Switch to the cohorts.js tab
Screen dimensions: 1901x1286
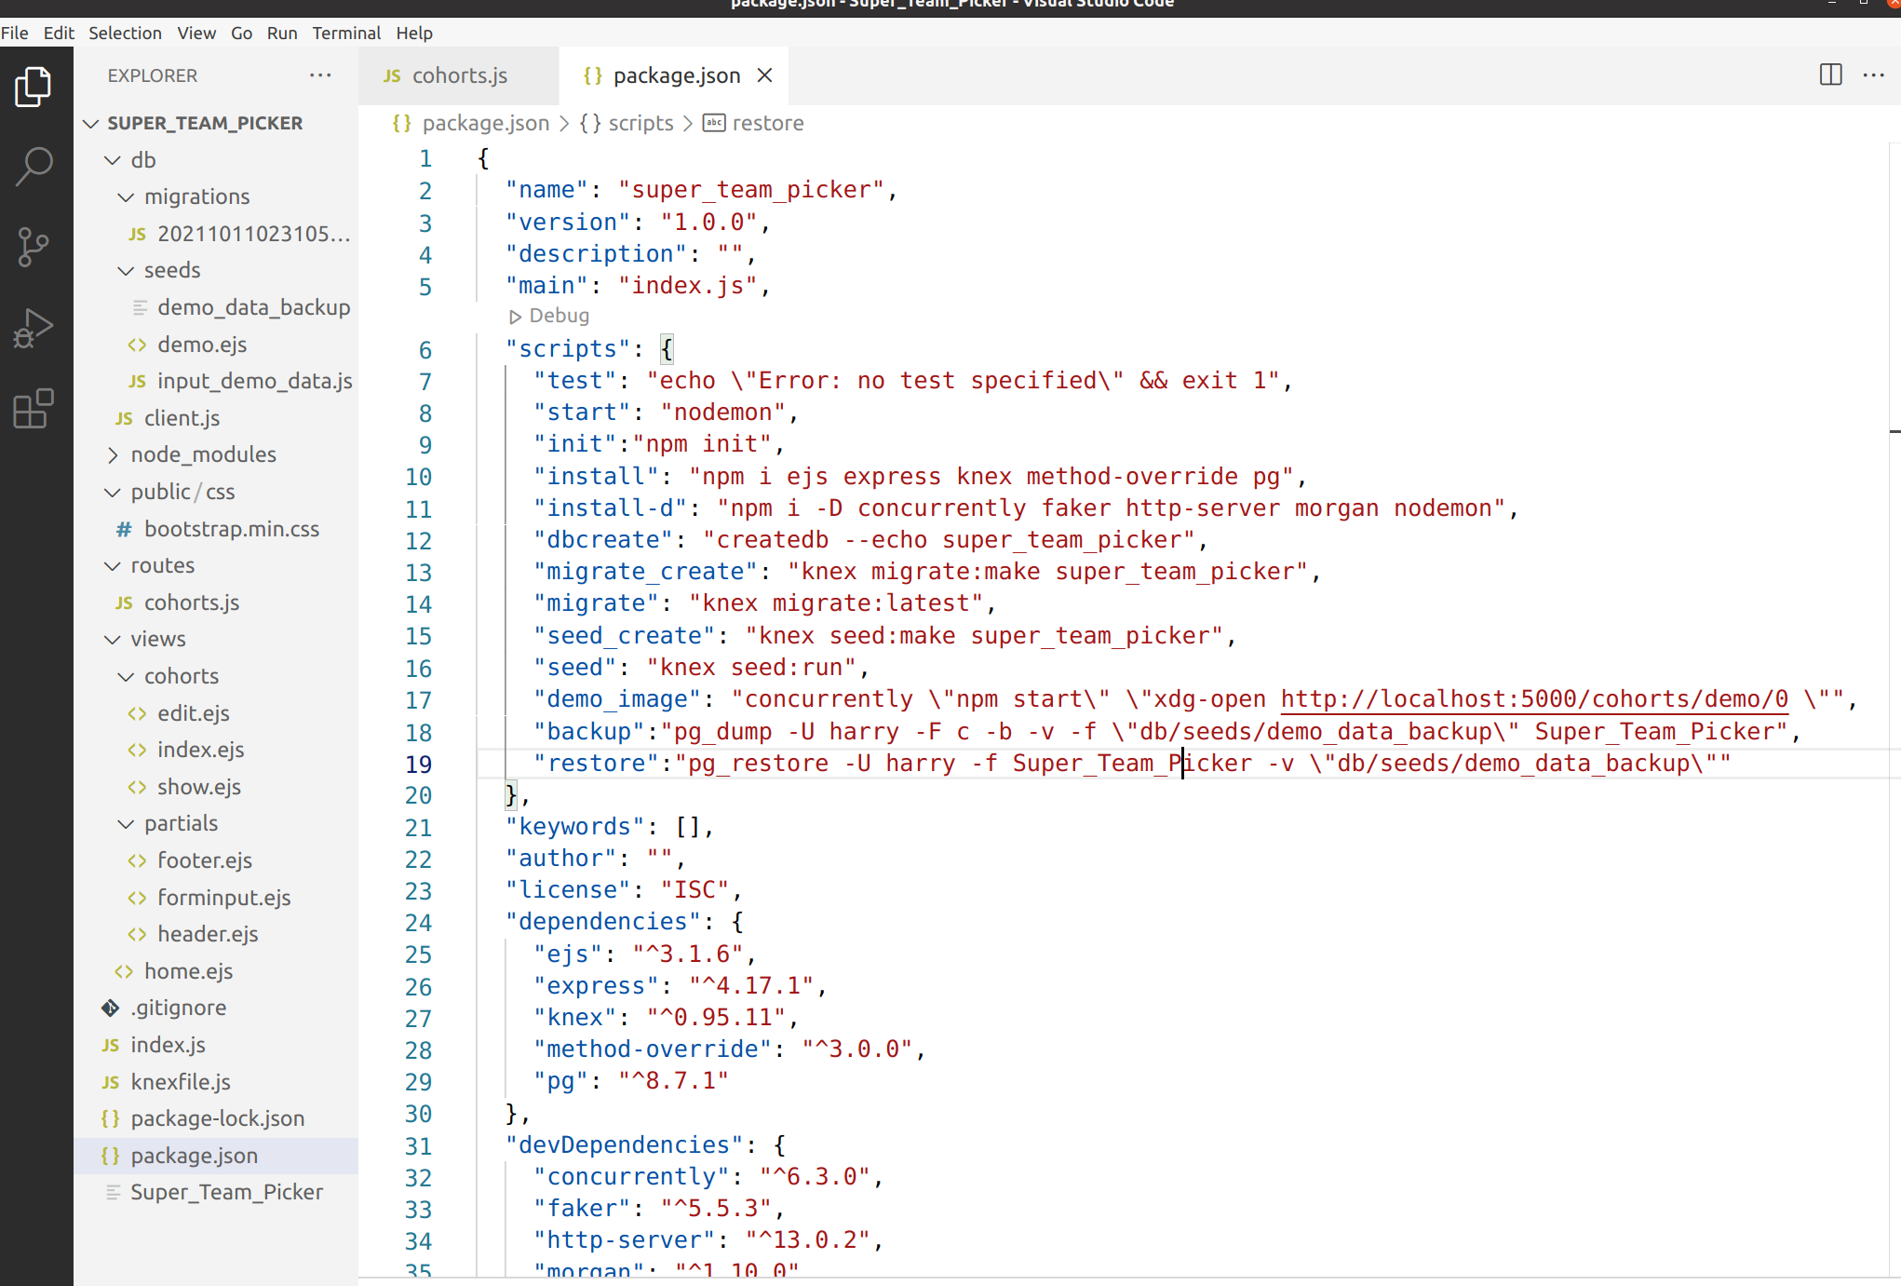pos(458,75)
